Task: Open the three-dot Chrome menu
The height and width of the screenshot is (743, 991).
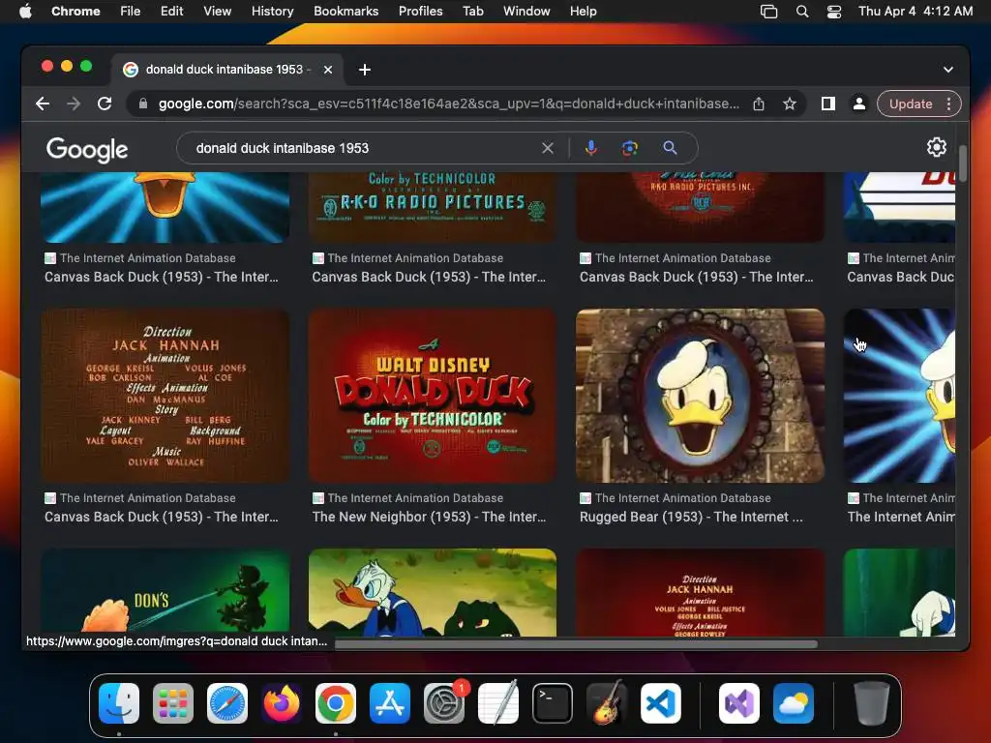Action: [x=948, y=104]
